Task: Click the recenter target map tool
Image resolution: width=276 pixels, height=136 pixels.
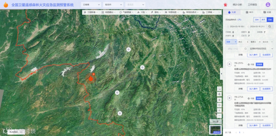Action: 219,105
